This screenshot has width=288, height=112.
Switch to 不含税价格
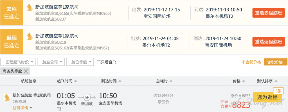click(x=251, y=62)
